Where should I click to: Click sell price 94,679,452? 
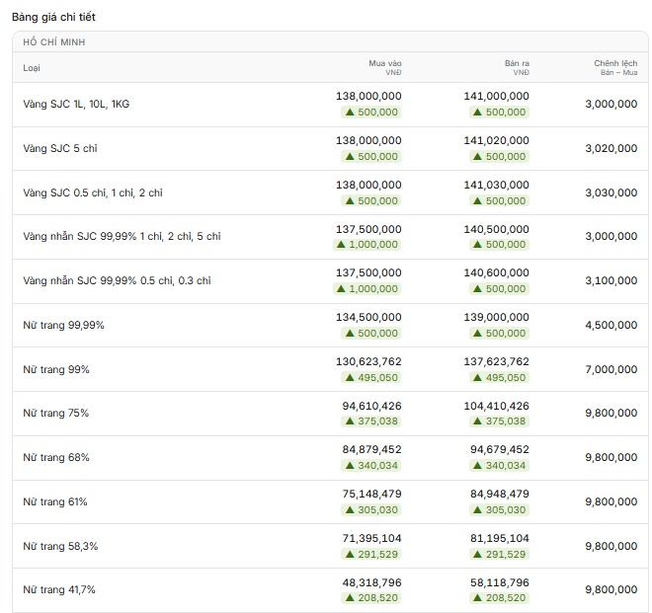(x=500, y=450)
